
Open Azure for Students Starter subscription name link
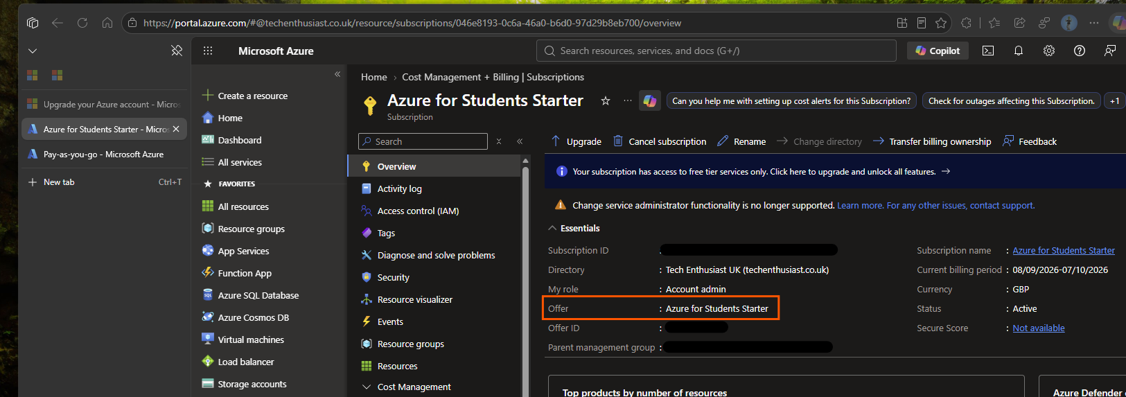coord(1064,250)
